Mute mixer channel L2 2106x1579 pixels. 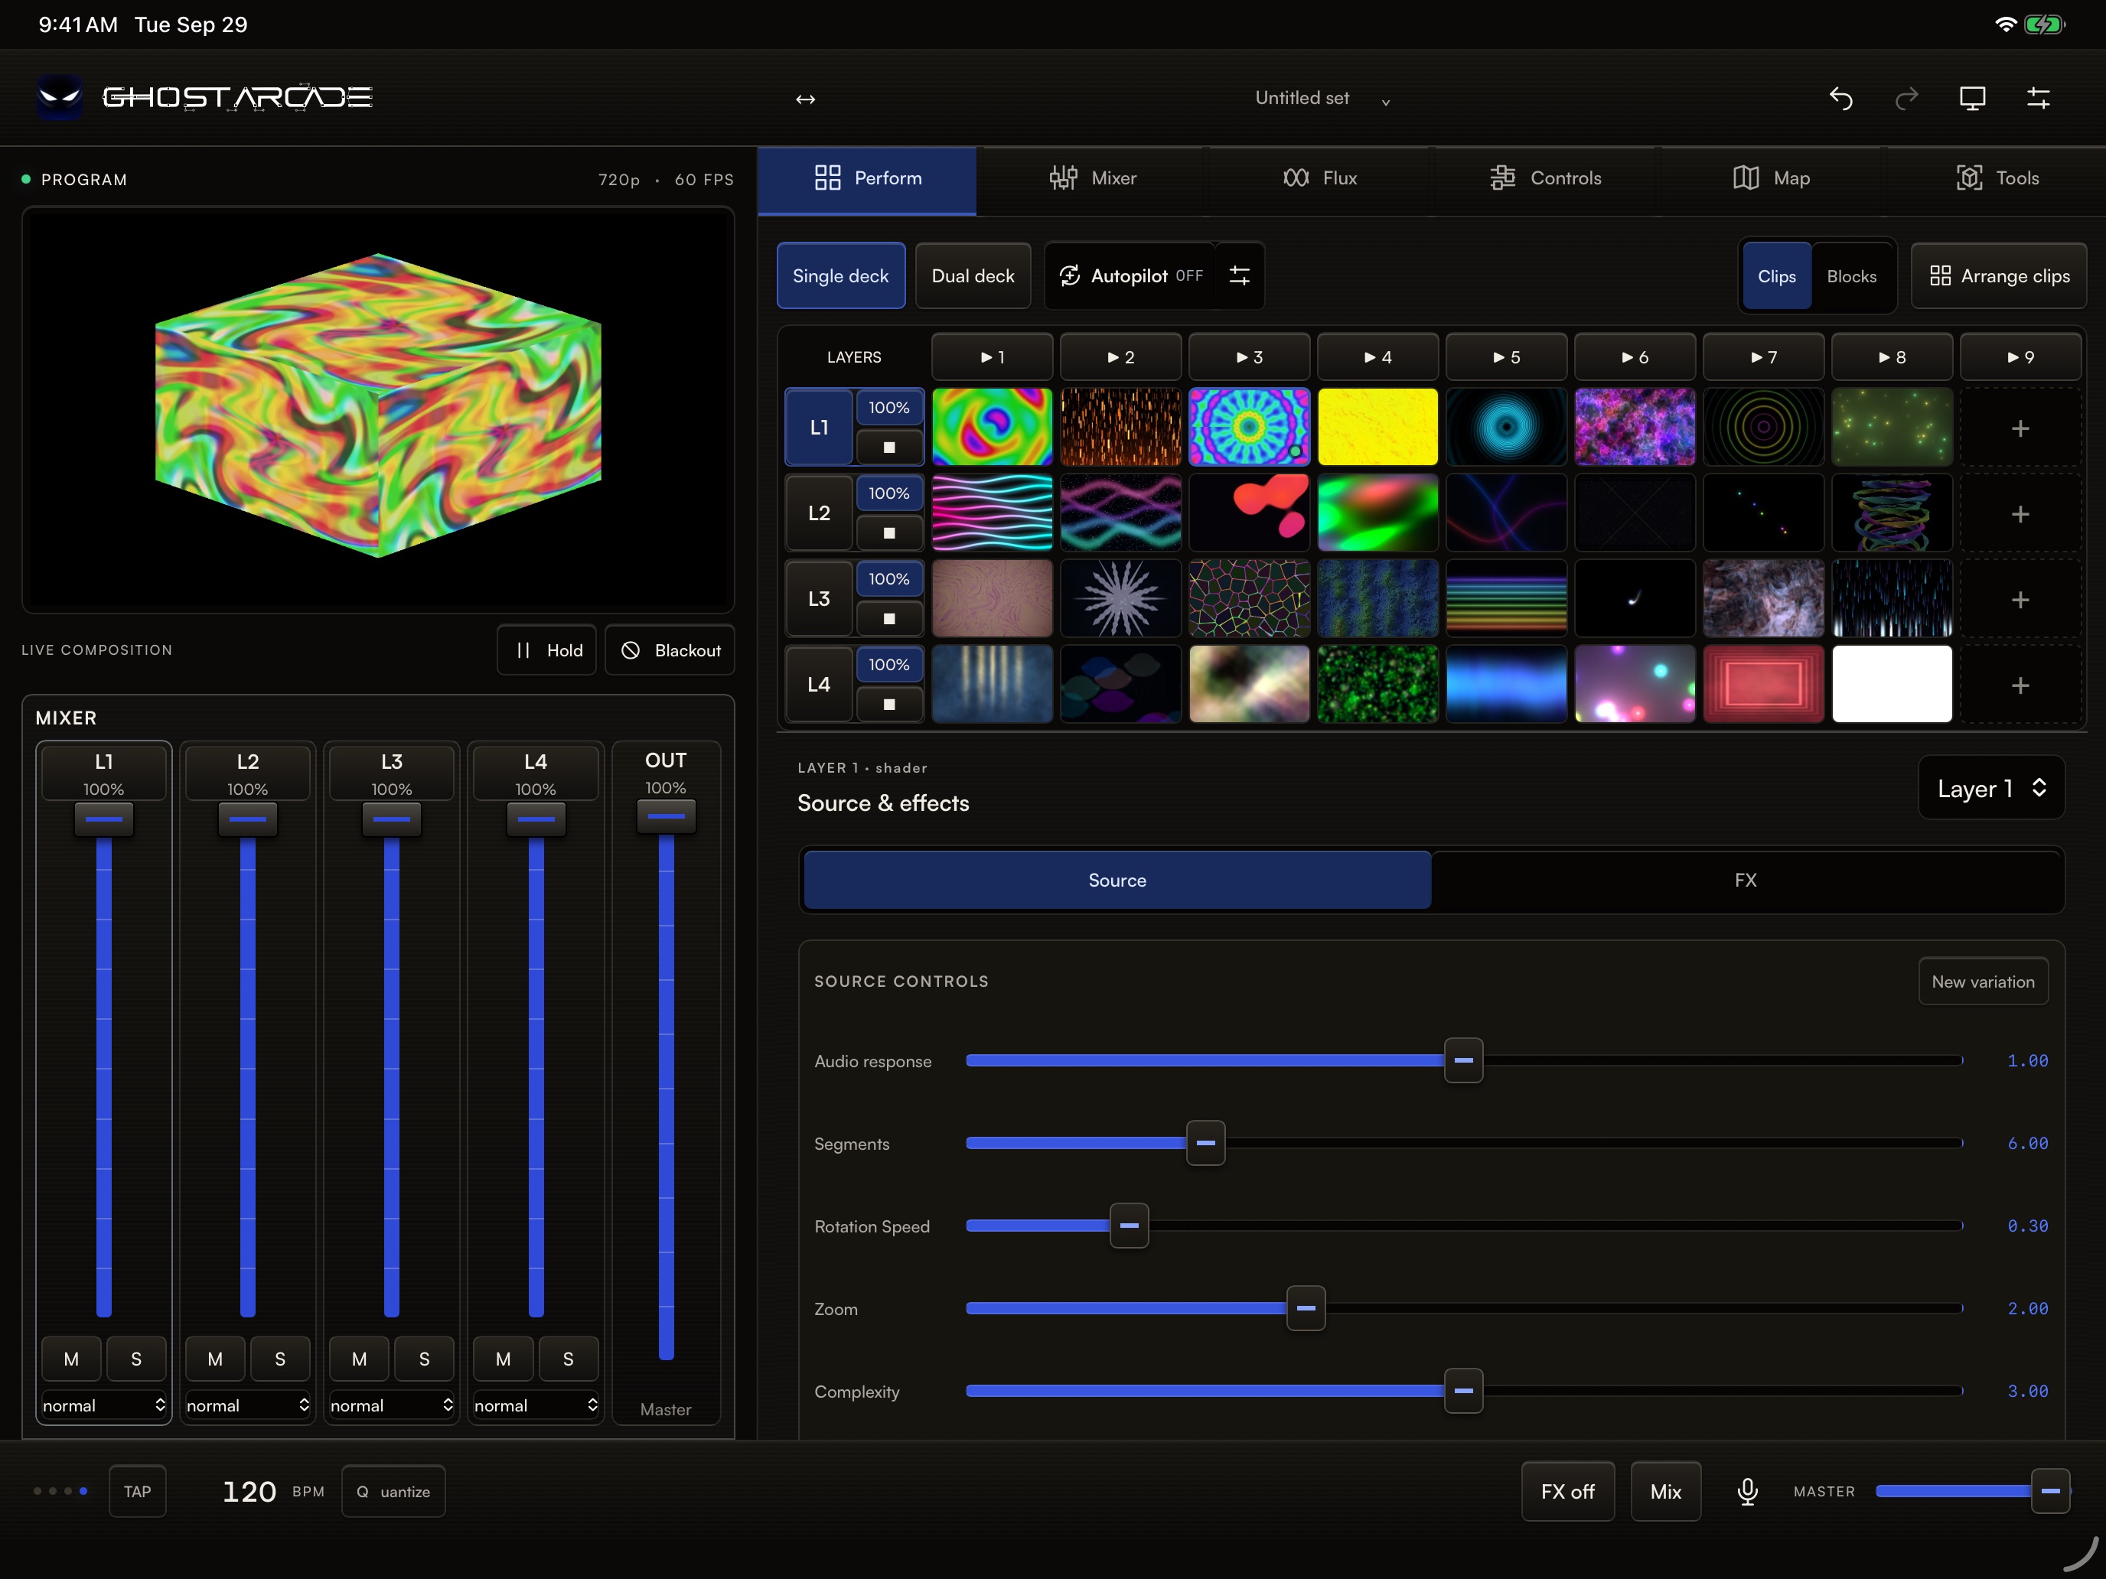(215, 1359)
